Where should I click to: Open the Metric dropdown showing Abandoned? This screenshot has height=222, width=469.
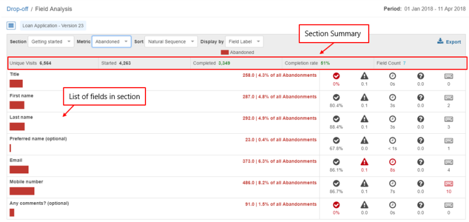point(112,42)
